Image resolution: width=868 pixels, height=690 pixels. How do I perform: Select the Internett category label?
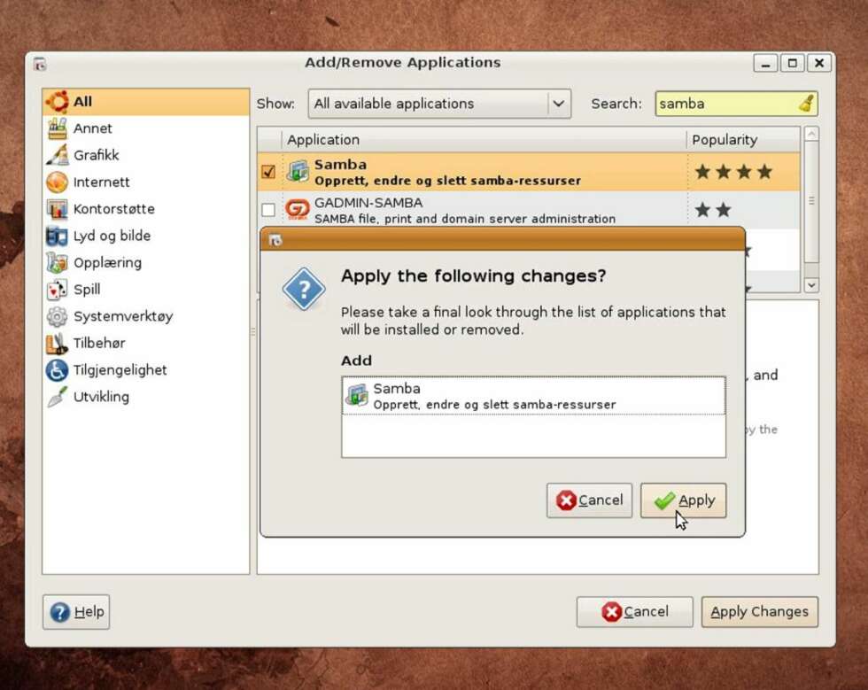click(101, 182)
